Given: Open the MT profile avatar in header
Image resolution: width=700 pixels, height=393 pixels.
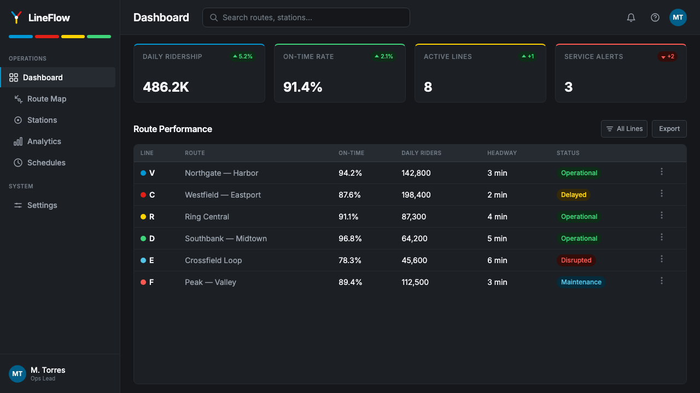Looking at the screenshot, I should (678, 17).
